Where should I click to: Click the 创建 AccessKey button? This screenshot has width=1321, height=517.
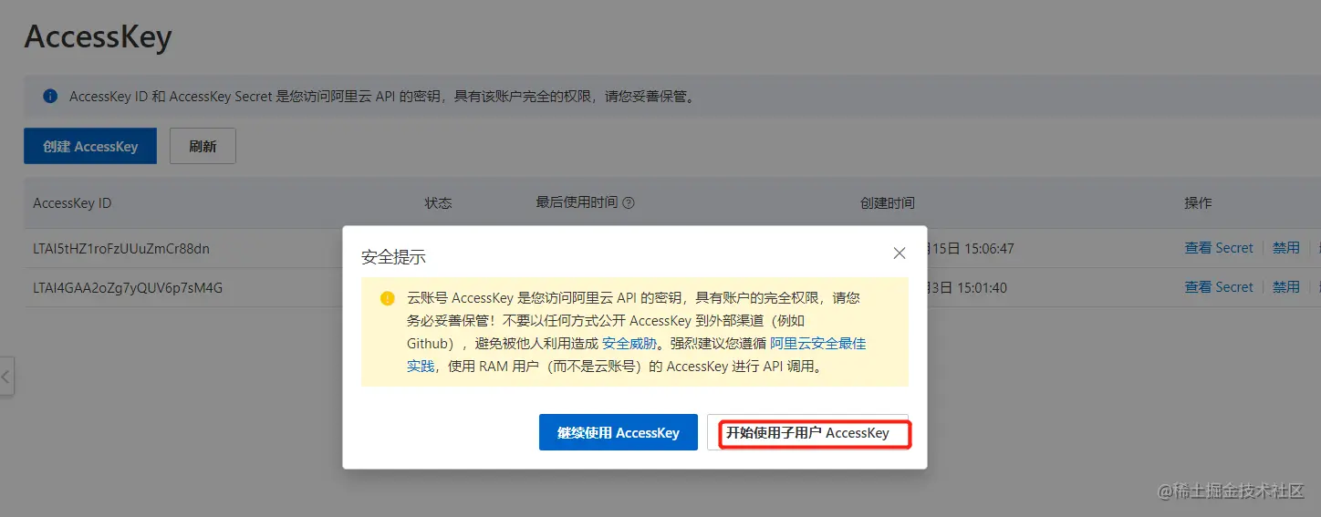tap(90, 146)
